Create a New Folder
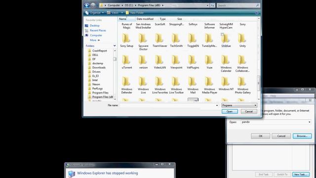Image resolution: width=316 pixels, height=178 pixels. [135, 13]
